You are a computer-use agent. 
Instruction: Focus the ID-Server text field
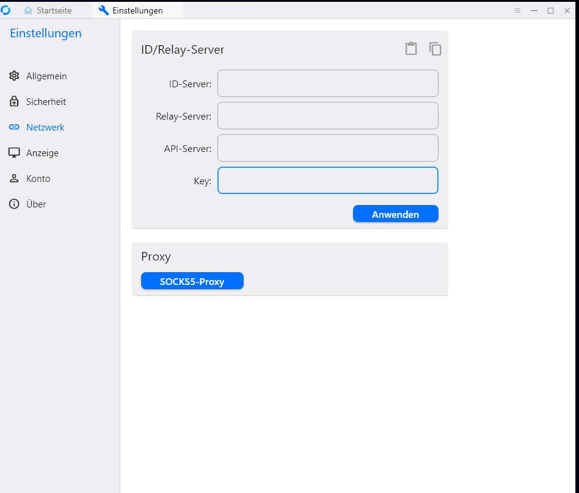[327, 84]
